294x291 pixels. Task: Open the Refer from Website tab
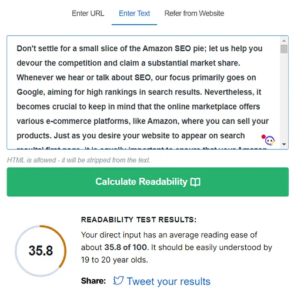[194, 14]
